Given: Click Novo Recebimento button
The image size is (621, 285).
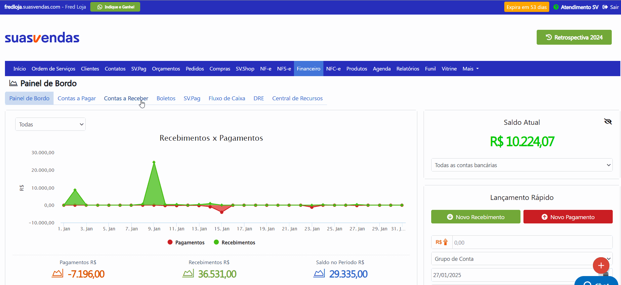Looking at the screenshot, I should pyautogui.click(x=476, y=217).
